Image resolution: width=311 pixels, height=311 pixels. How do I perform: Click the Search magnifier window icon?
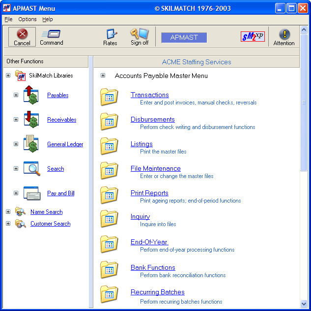coord(32,169)
